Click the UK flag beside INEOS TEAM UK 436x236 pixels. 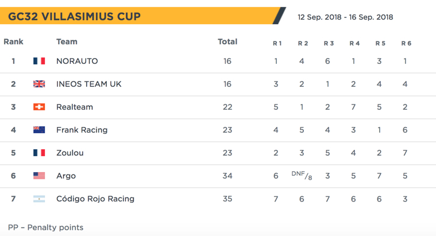click(x=39, y=84)
